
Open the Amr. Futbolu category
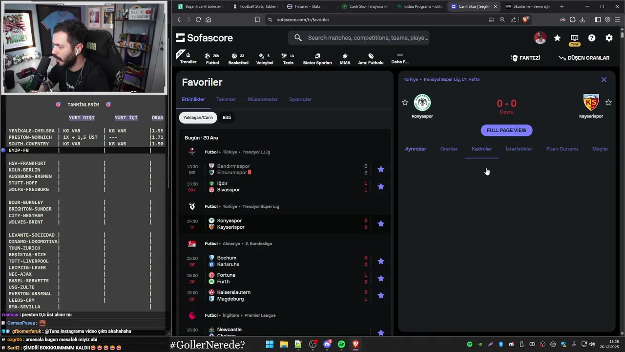click(371, 59)
